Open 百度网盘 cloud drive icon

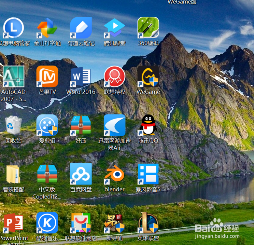[81, 174]
